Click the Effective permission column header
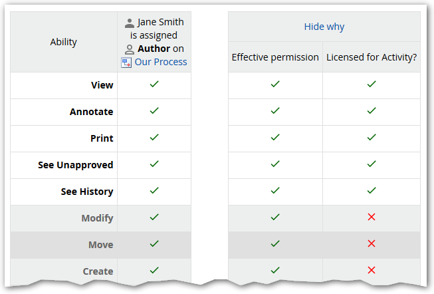This screenshot has height=294, width=434. 275,57
